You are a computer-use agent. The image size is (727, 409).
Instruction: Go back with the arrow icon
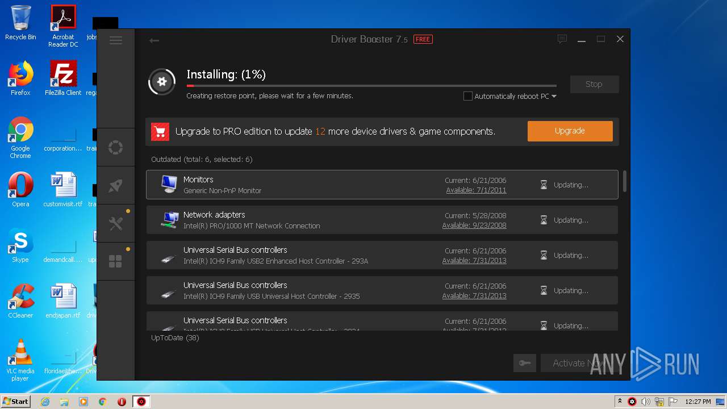[x=154, y=40]
